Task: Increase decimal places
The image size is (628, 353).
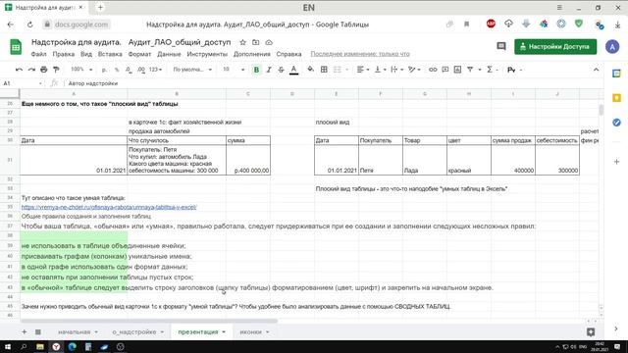Action: [x=141, y=70]
